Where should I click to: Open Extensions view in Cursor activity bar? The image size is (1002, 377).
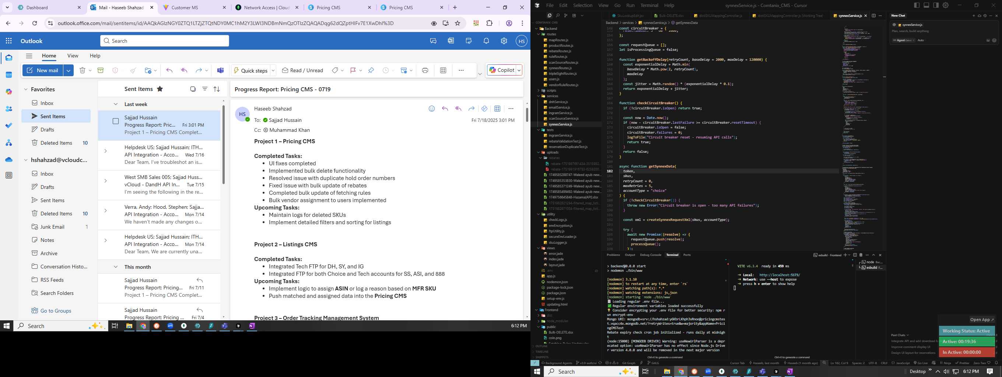[574, 15]
